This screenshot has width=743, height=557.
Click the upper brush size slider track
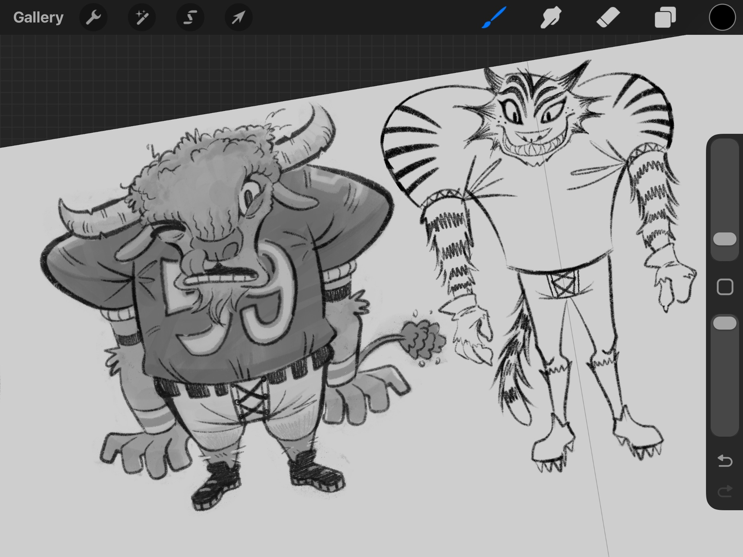(x=724, y=181)
